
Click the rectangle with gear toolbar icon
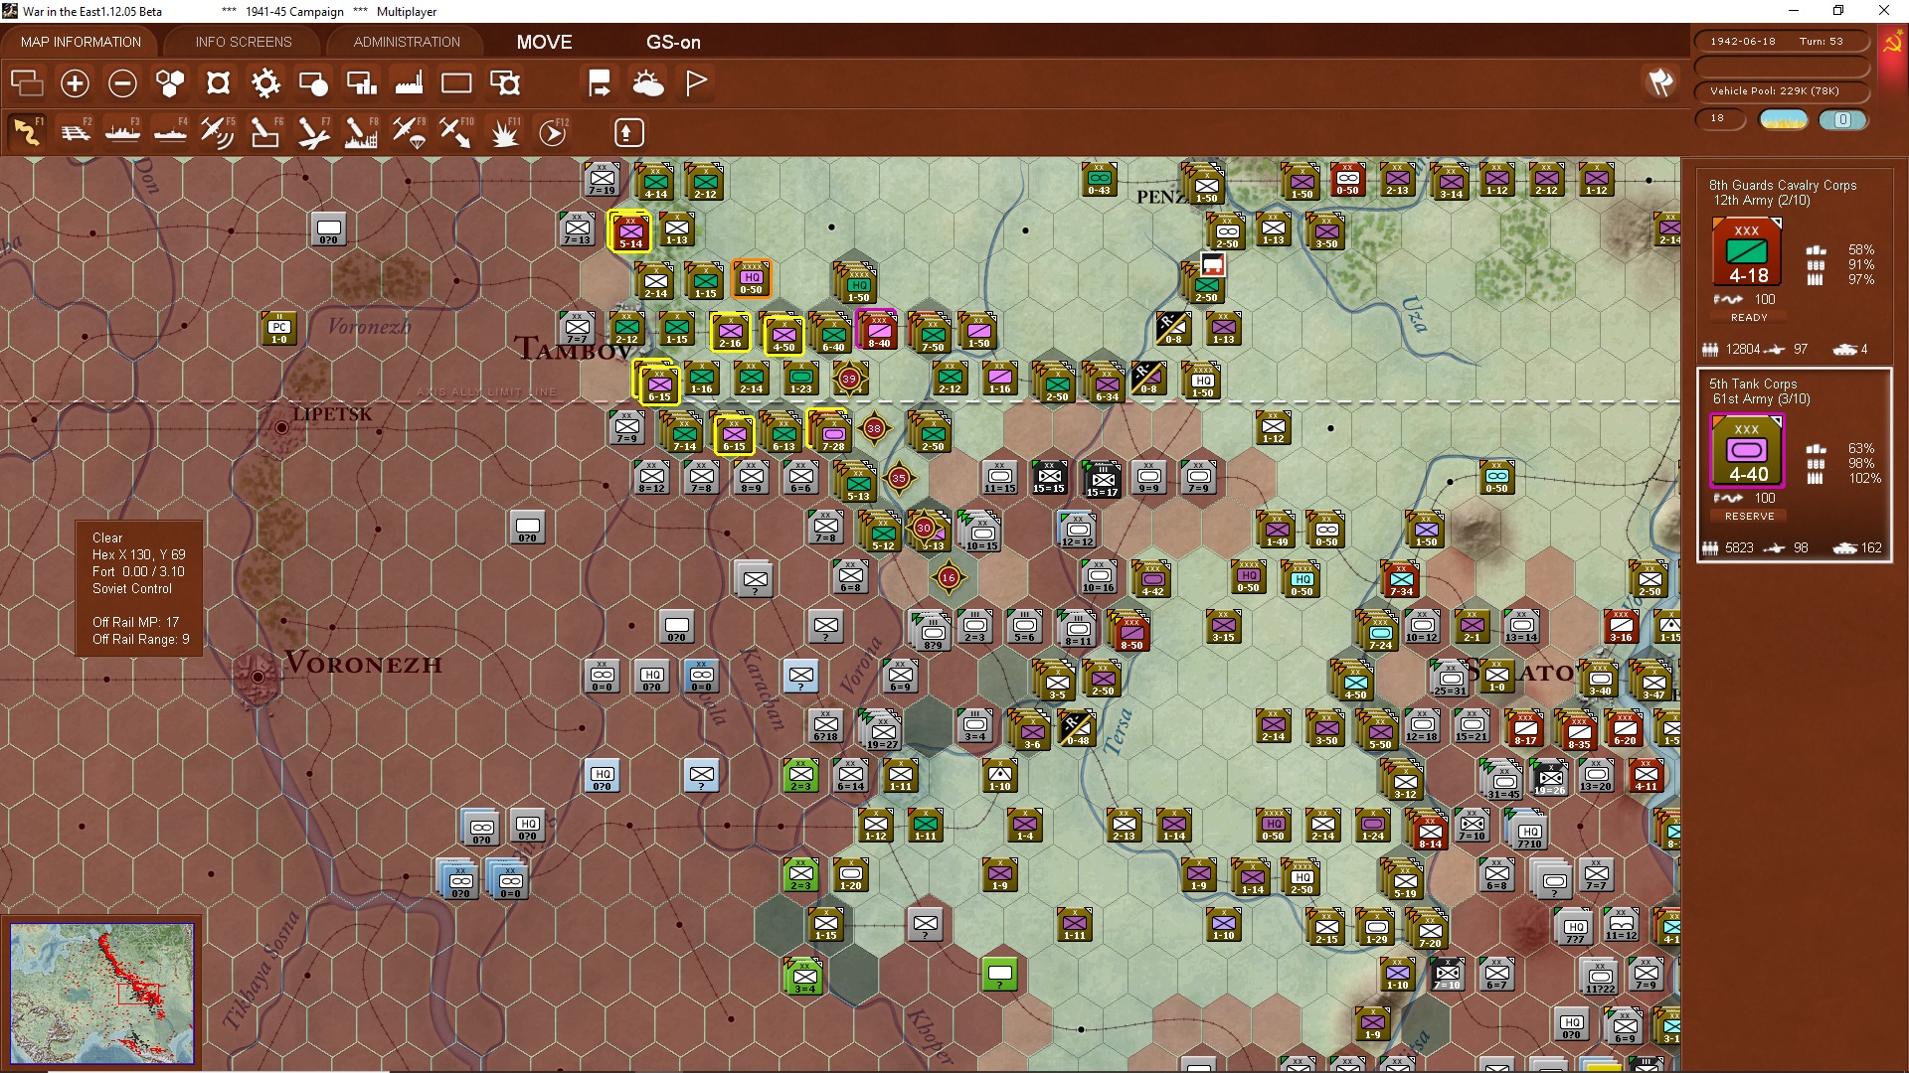click(x=505, y=83)
